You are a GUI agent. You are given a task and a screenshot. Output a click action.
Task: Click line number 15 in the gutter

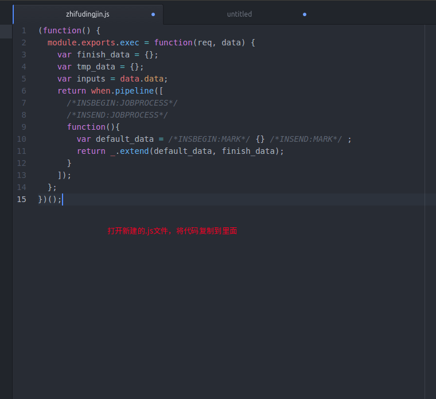point(21,199)
